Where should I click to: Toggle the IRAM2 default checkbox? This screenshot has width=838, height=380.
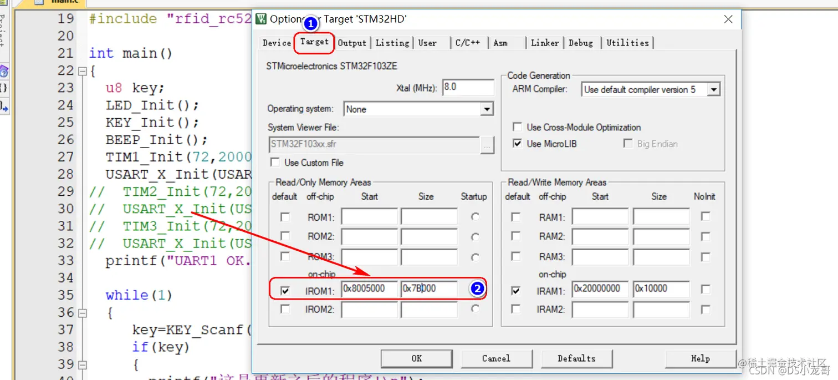[516, 309]
